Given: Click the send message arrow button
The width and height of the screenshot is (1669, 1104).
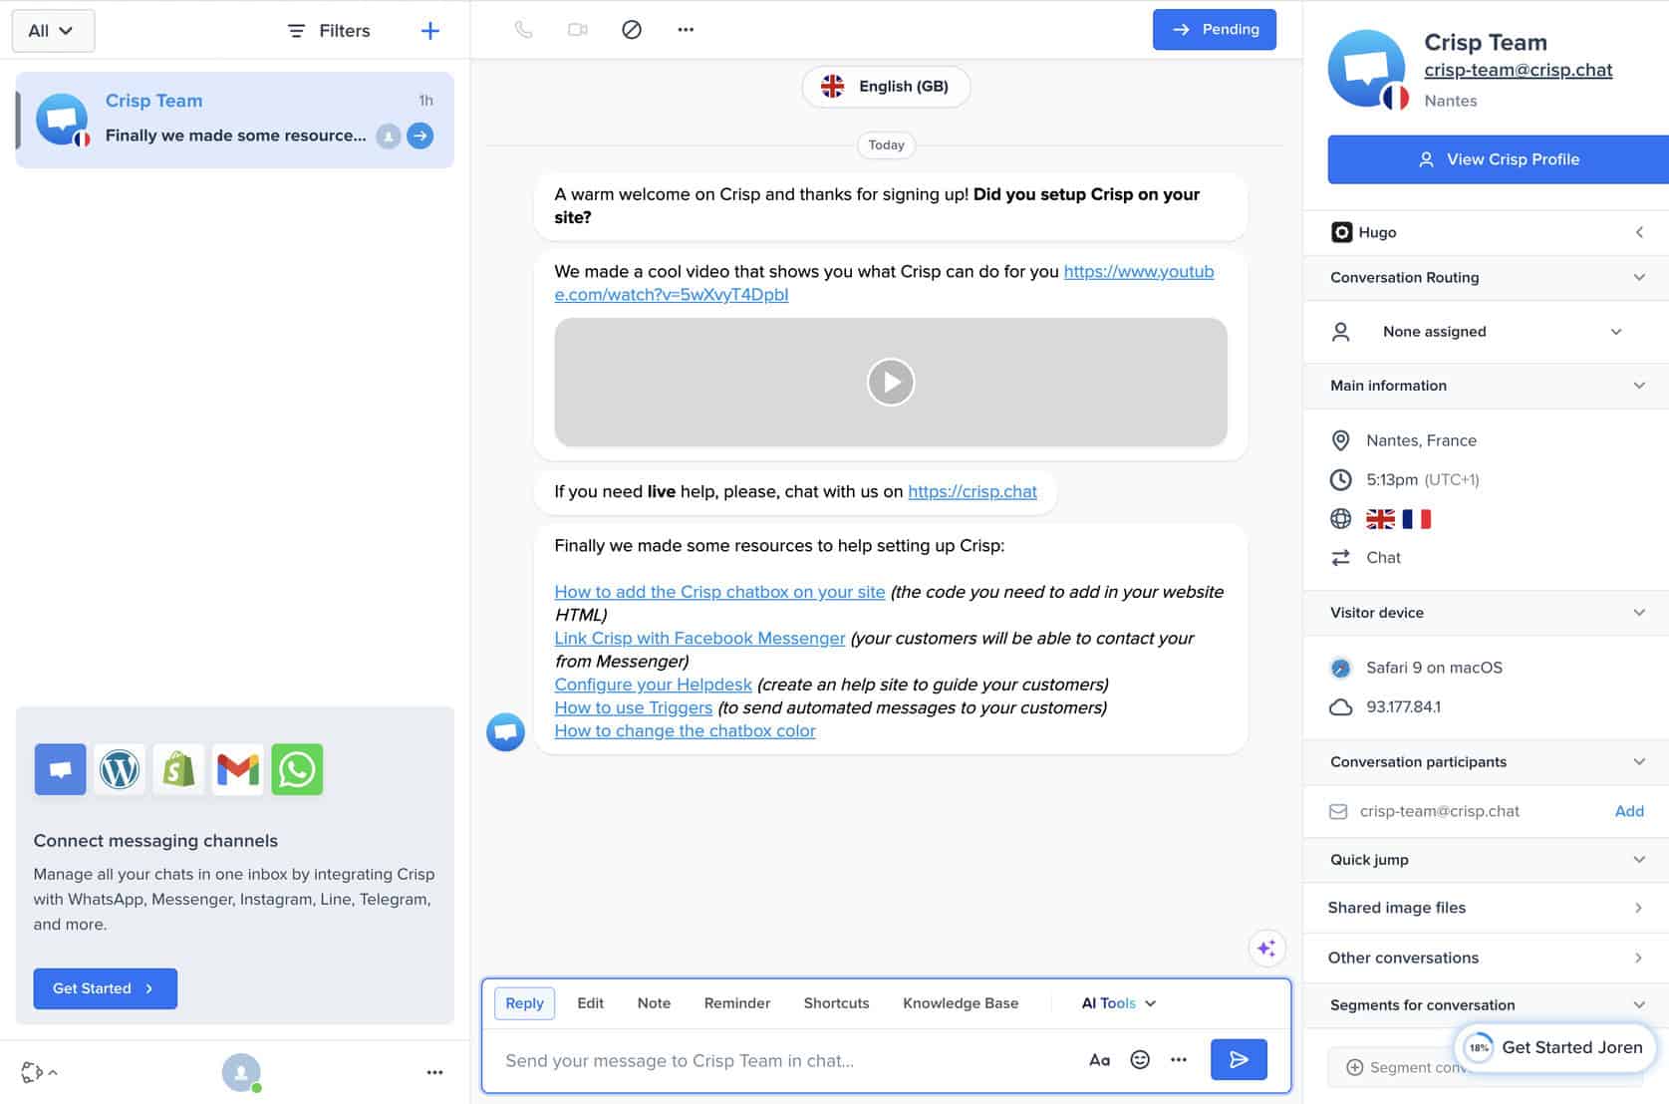Looking at the screenshot, I should [x=1239, y=1060].
